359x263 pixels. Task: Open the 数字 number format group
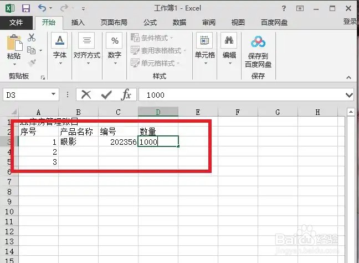click(x=115, y=49)
